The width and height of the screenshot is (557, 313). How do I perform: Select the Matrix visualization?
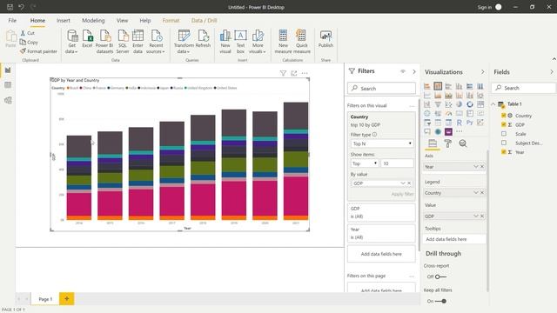click(448, 123)
